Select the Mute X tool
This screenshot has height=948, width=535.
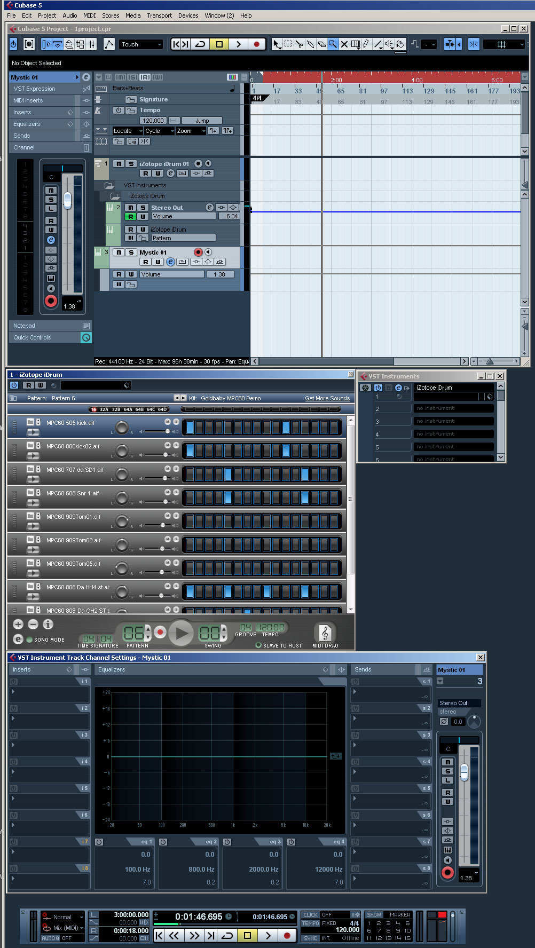point(344,44)
